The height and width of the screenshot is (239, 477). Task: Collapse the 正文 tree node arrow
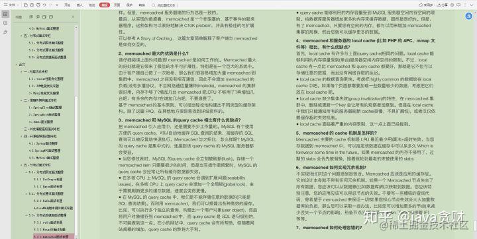(x=17, y=65)
